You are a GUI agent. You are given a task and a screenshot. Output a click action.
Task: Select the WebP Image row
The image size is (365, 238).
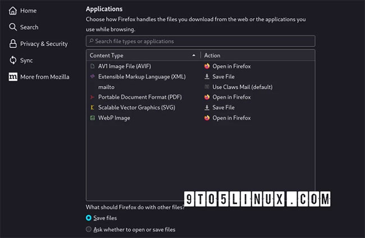[200, 118]
